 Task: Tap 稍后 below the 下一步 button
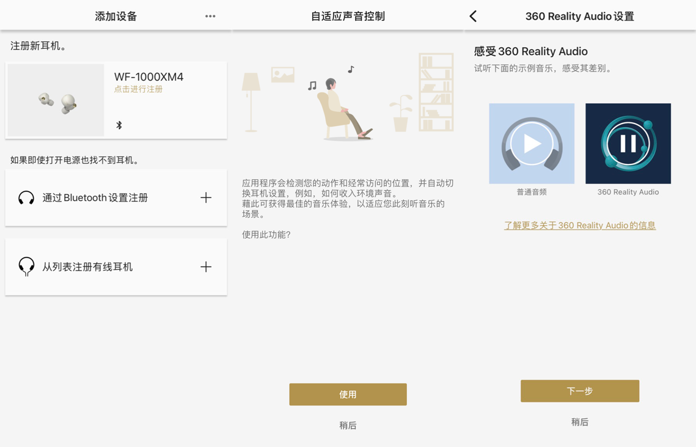click(x=579, y=422)
